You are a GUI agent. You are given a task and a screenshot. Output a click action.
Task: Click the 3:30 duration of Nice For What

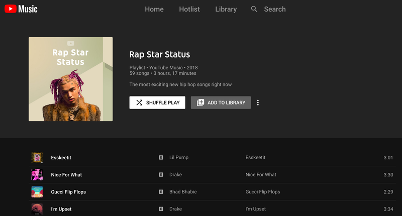(388, 175)
